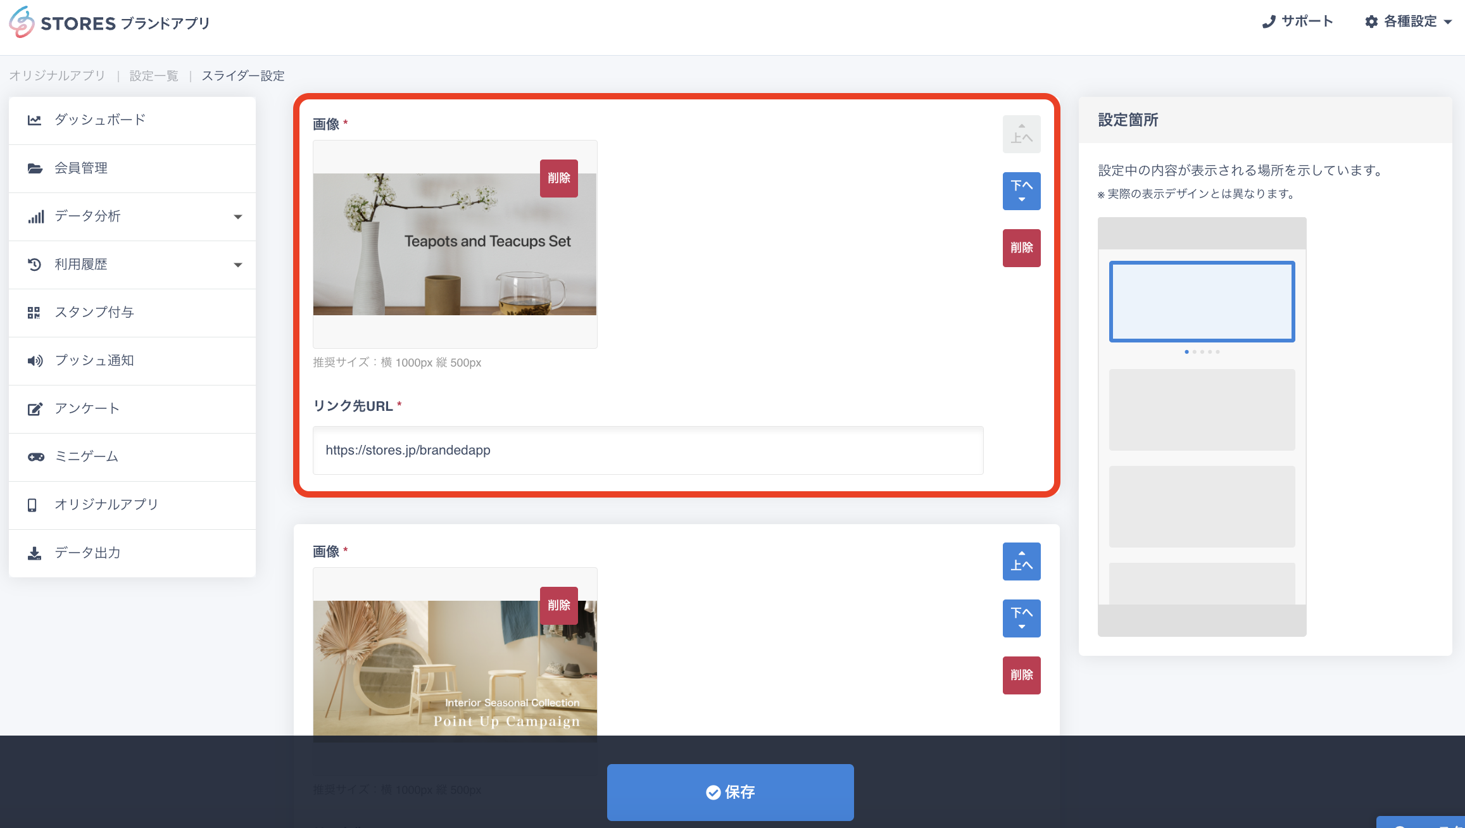Screen dimensions: 1465x828
Task: Go to オリジナルアプリ breadcrumb
Action: pos(57,76)
